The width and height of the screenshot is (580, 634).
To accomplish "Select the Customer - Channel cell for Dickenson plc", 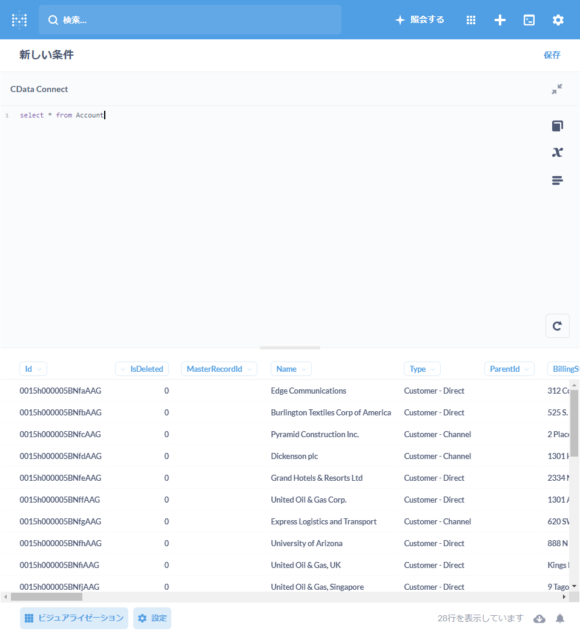I will tap(437, 457).
